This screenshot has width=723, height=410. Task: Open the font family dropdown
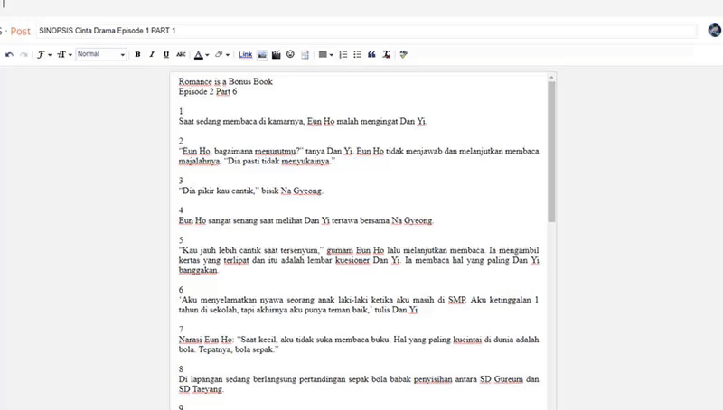point(44,54)
